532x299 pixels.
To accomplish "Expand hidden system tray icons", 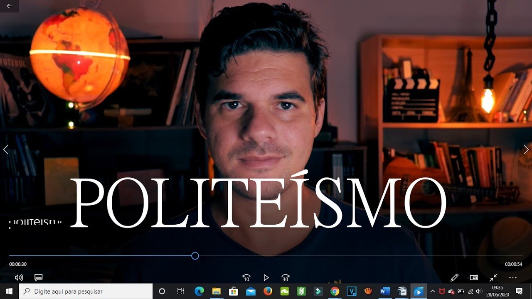I will pos(433,291).
